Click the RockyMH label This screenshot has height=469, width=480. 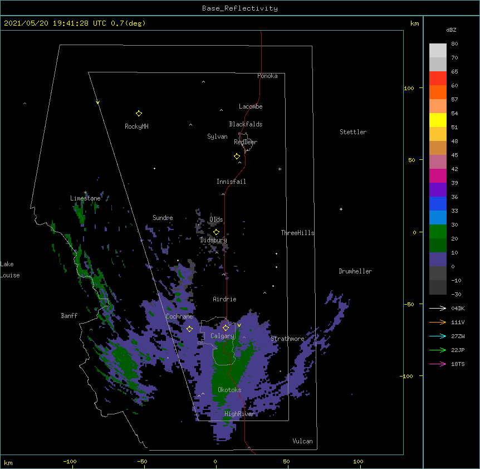pyautogui.click(x=136, y=126)
